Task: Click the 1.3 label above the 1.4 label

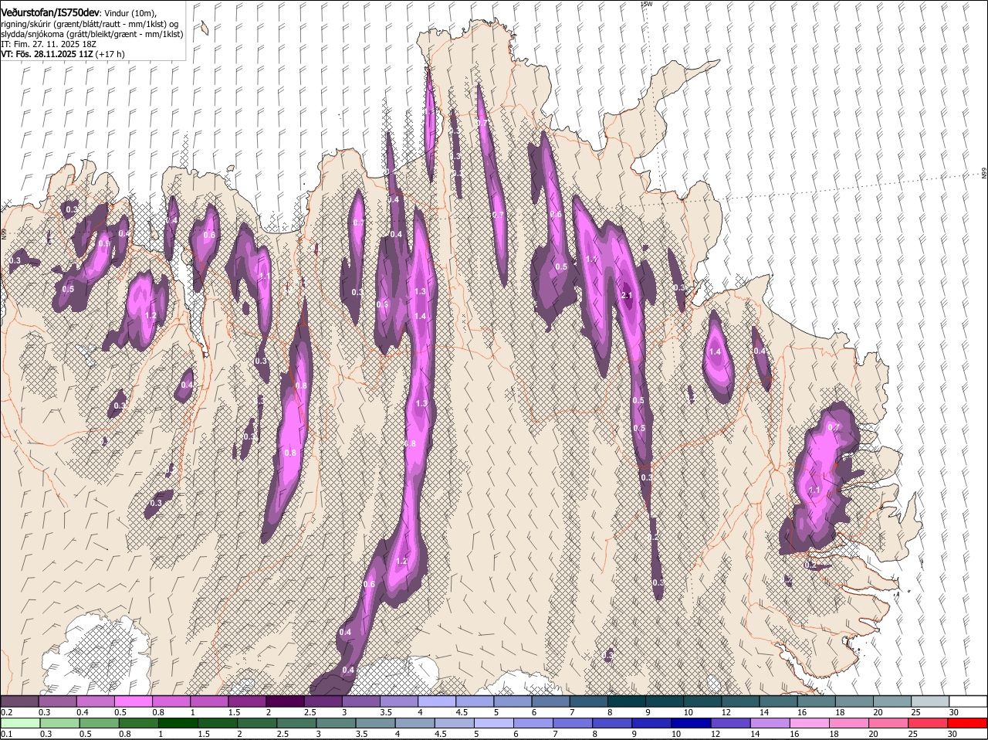Action: point(420,291)
